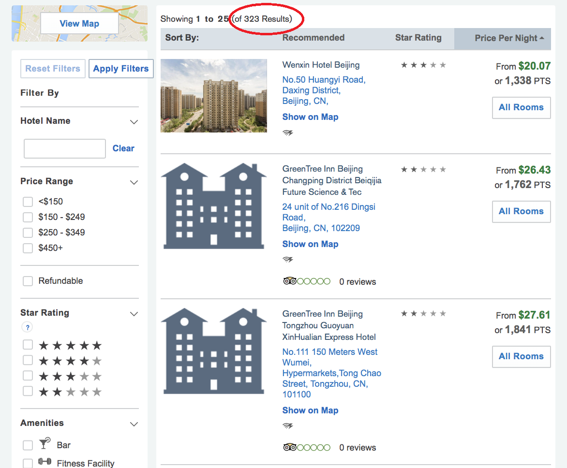
Task: Sort results by Star Rating
Action: pyautogui.click(x=418, y=38)
